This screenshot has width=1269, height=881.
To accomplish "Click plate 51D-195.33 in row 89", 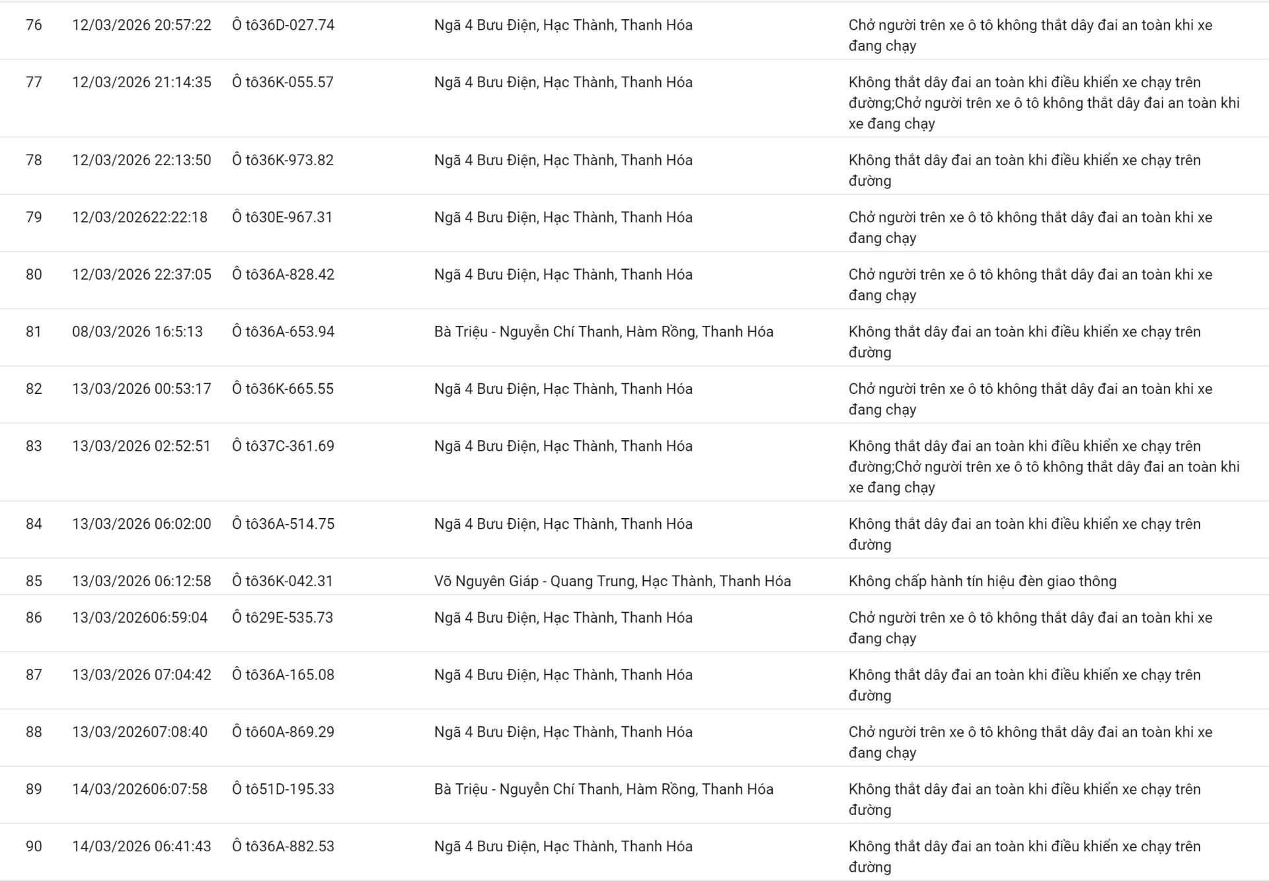I will click(x=283, y=789).
